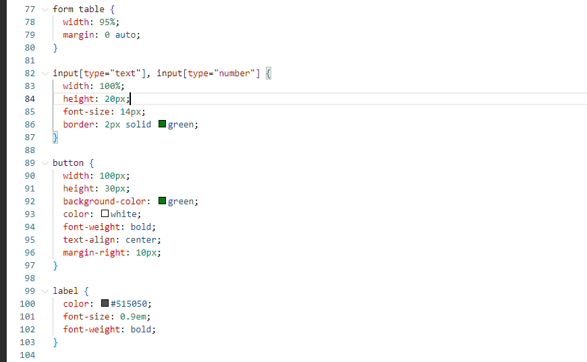Click 'green' value on line 86

(181, 125)
